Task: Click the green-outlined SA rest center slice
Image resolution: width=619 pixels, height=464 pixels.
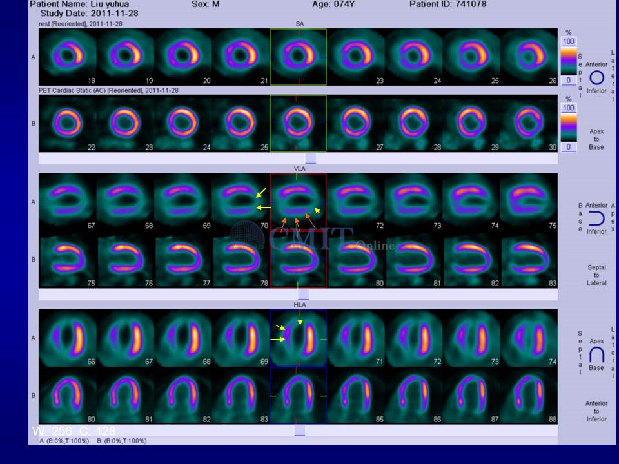Action: [x=299, y=57]
